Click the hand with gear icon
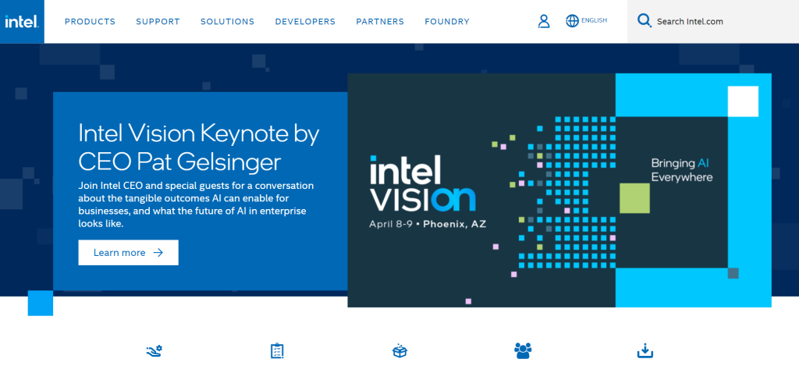This screenshot has width=799, height=366. click(154, 350)
